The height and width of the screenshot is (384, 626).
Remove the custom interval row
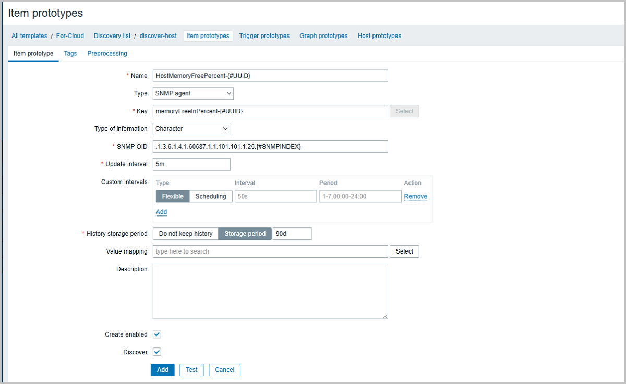(x=415, y=196)
